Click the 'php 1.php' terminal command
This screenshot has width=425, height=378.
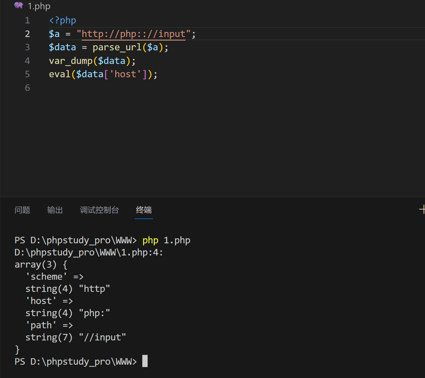[x=166, y=240]
